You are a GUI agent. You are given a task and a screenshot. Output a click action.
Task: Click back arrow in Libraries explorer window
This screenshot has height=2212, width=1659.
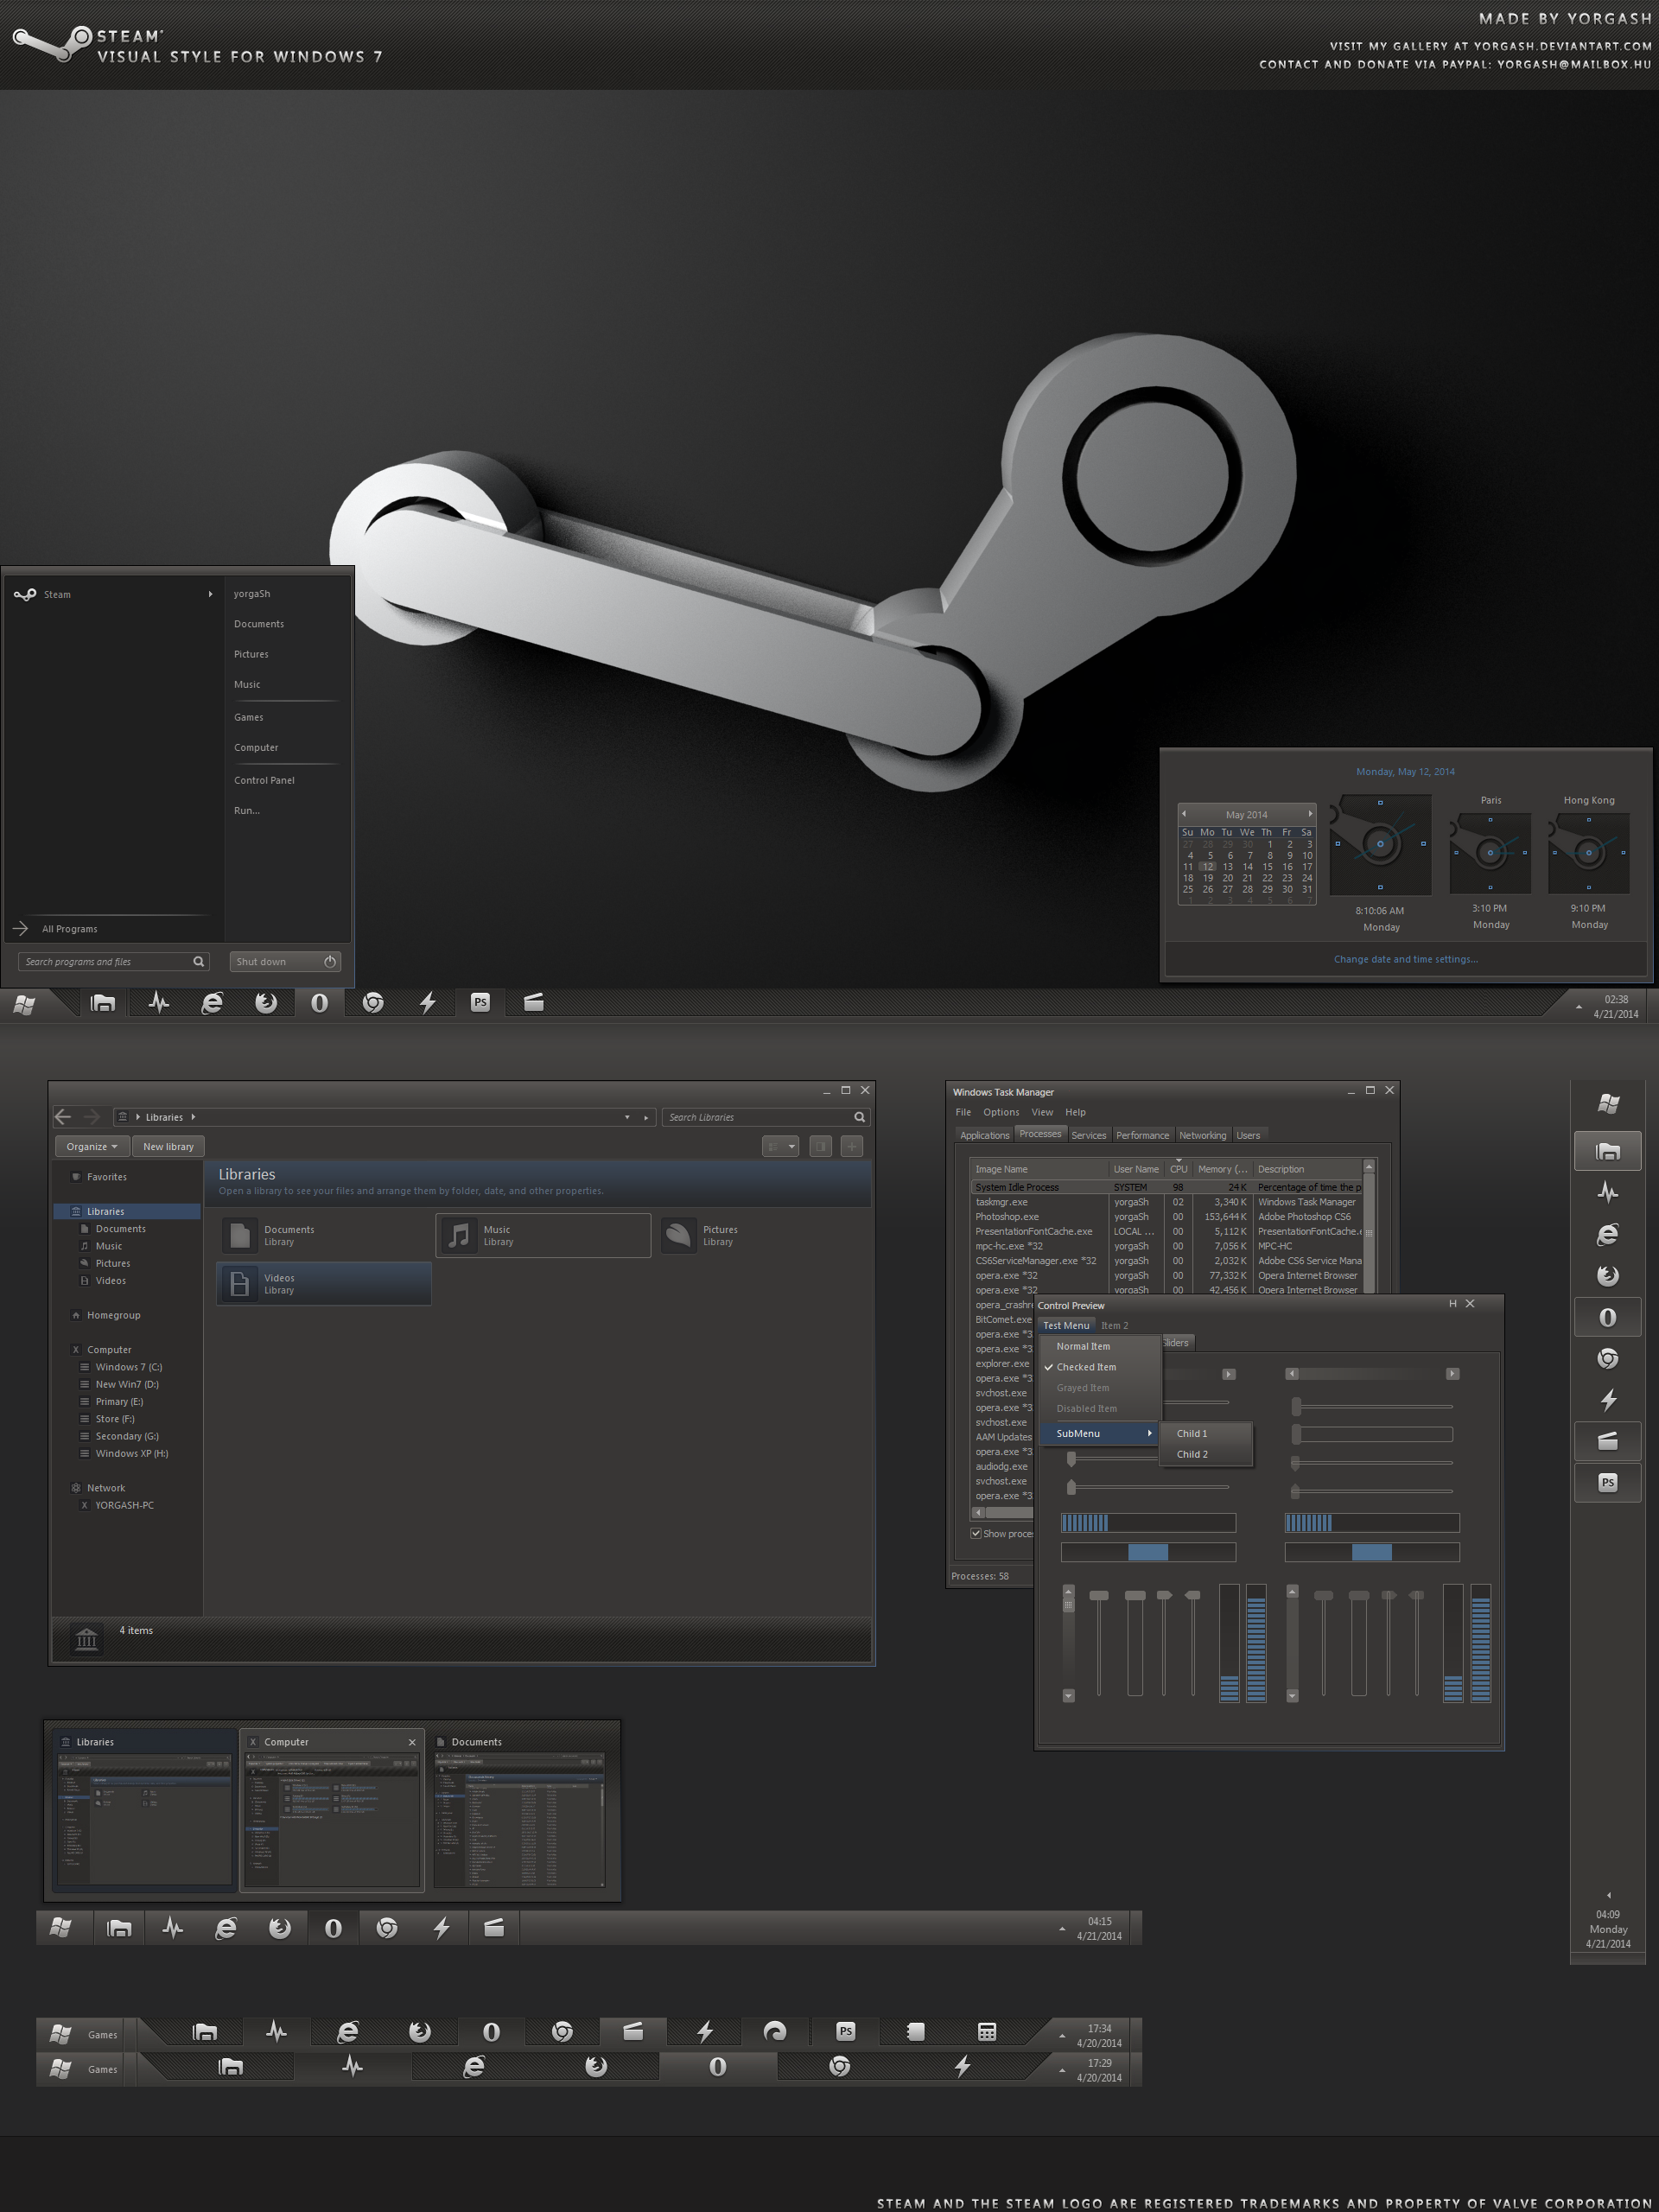(x=63, y=1117)
